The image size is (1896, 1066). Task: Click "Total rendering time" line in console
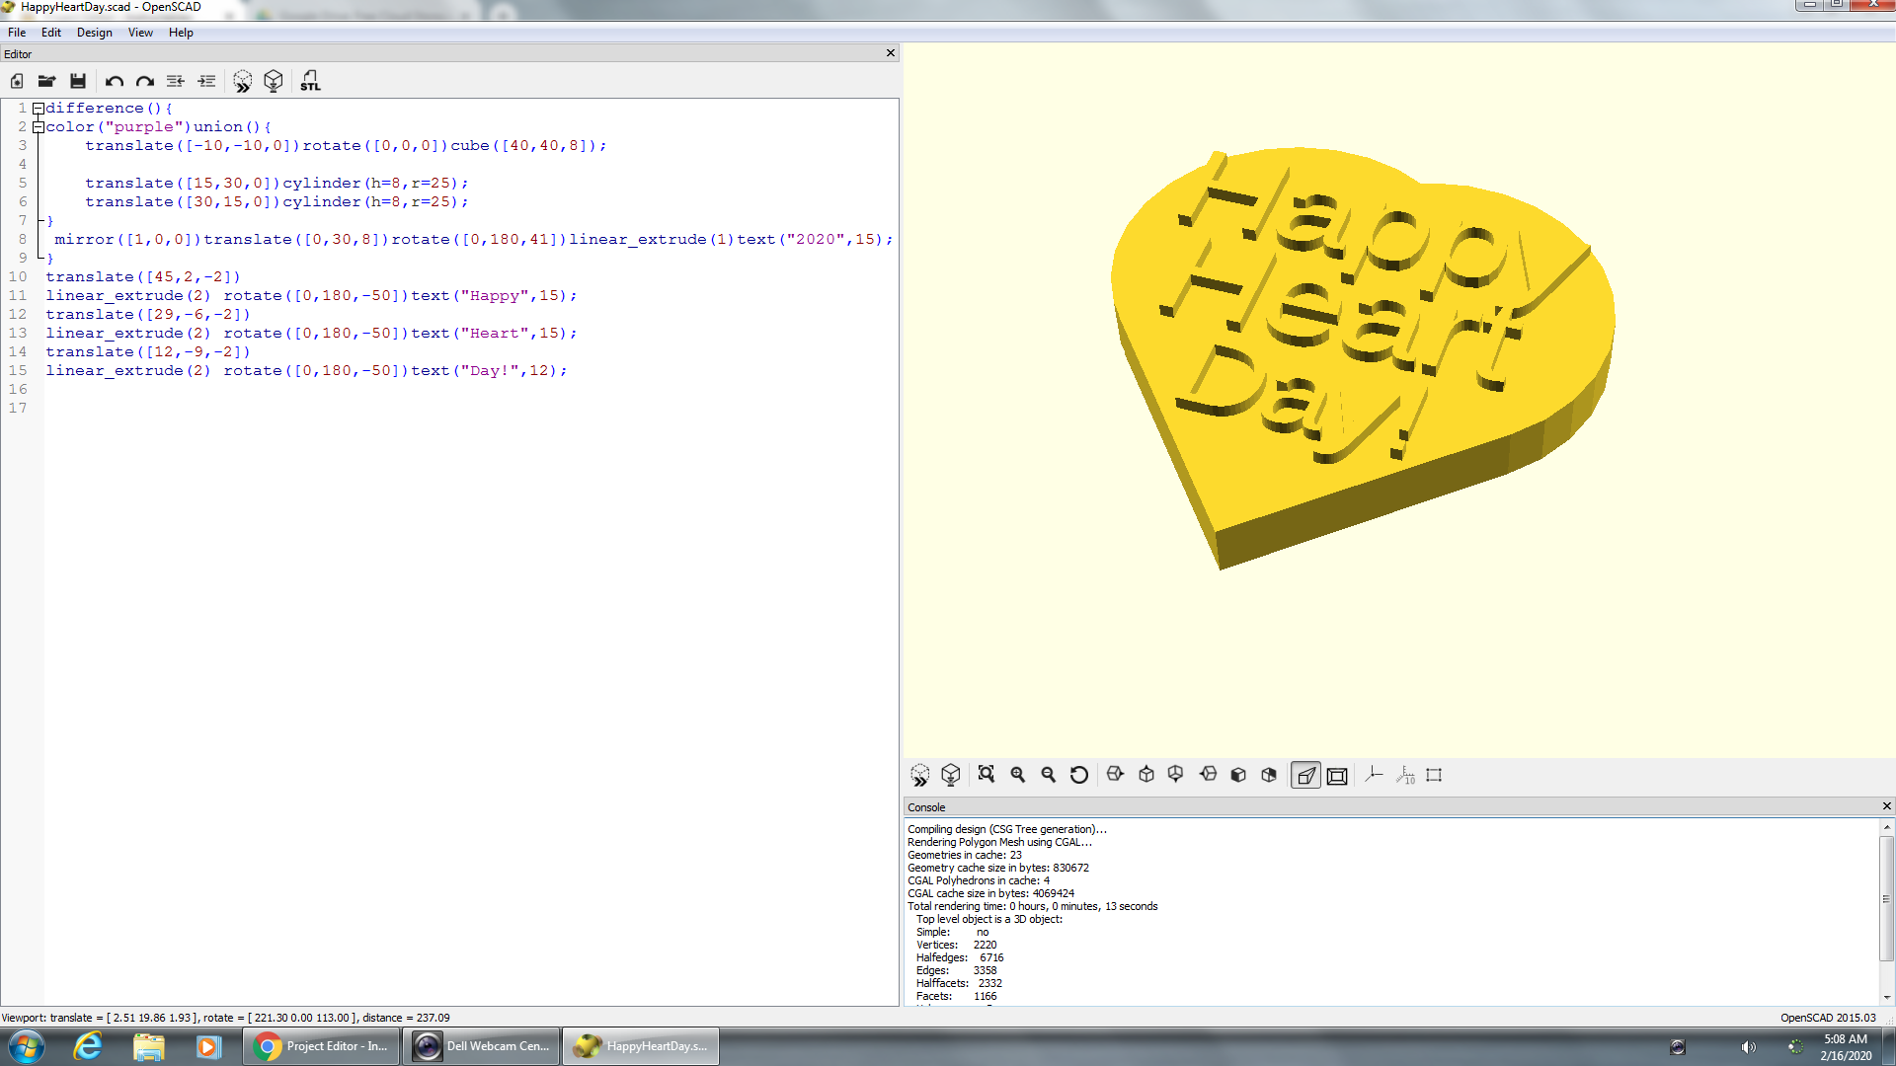tap(1033, 906)
